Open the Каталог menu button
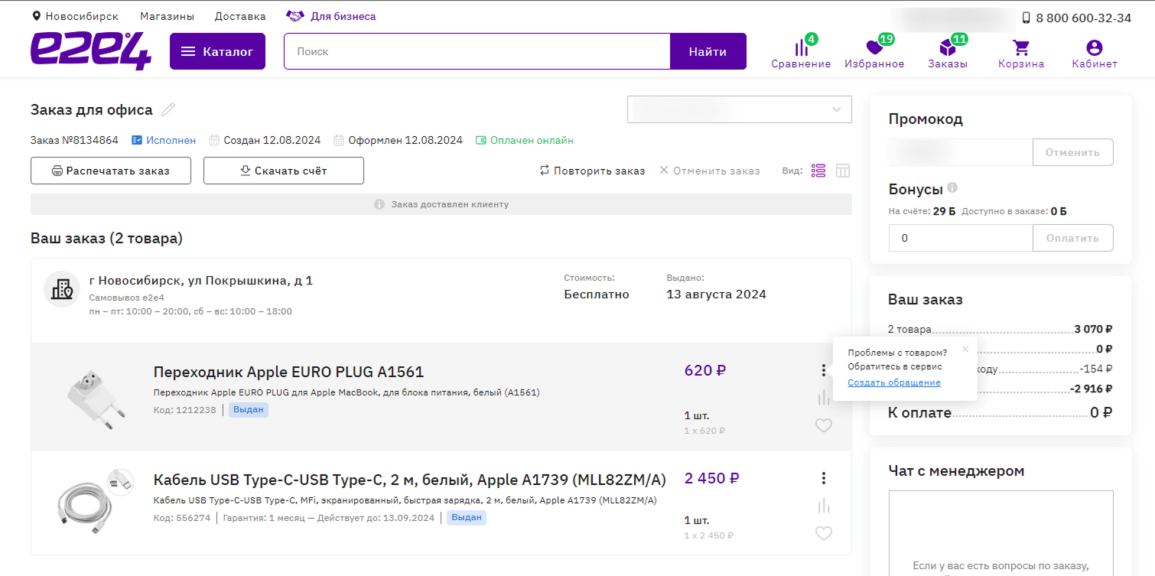Image resolution: width=1155 pixels, height=576 pixels. pos(217,51)
